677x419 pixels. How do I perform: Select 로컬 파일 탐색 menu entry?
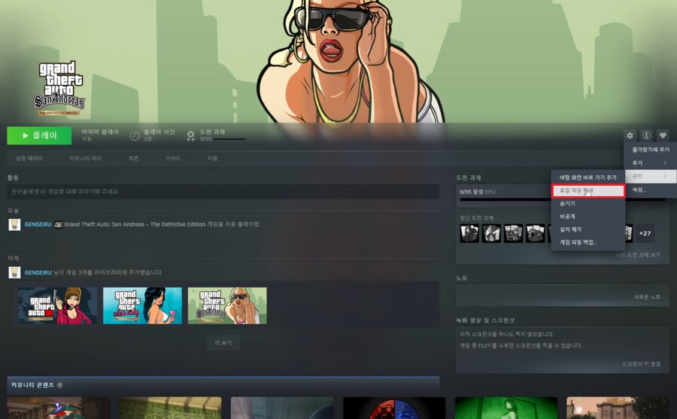coord(587,191)
